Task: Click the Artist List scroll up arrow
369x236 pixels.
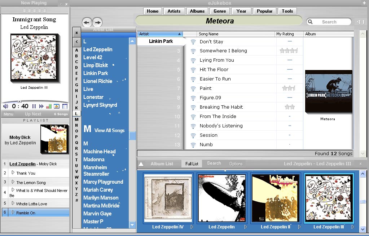Action: pyautogui.click(x=132, y=41)
